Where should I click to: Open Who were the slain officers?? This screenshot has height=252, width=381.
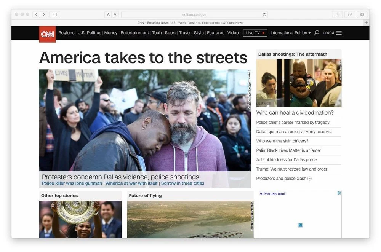point(282,141)
